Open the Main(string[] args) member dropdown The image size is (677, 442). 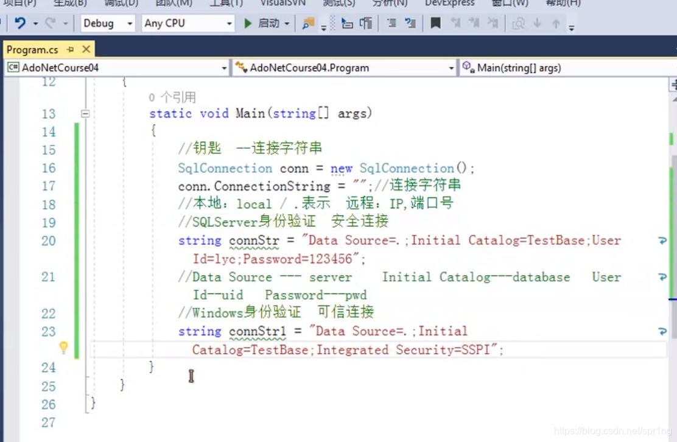[568, 68]
